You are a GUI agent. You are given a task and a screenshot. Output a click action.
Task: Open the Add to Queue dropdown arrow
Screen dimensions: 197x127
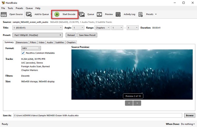click(x=51, y=14)
